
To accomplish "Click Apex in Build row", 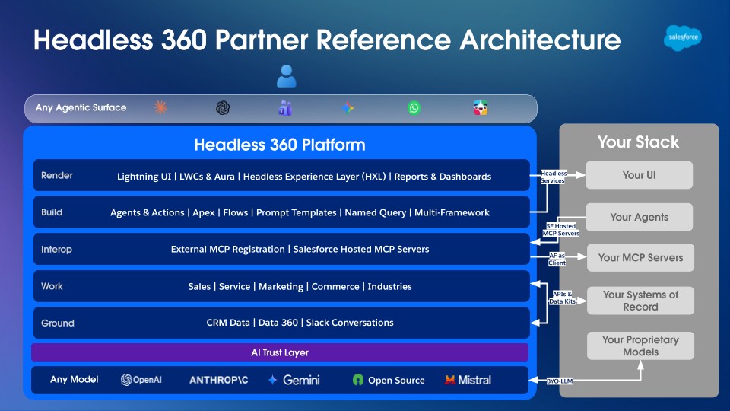I will (x=204, y=212).
